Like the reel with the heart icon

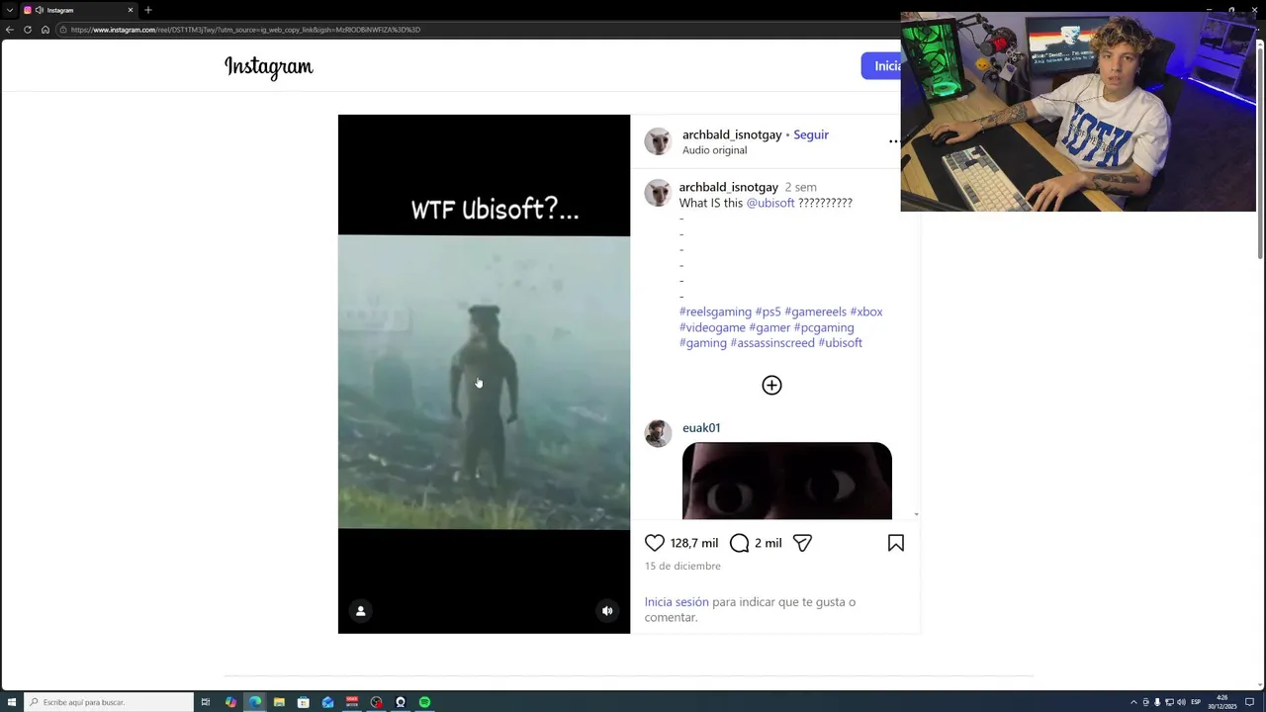coord(655,543)
